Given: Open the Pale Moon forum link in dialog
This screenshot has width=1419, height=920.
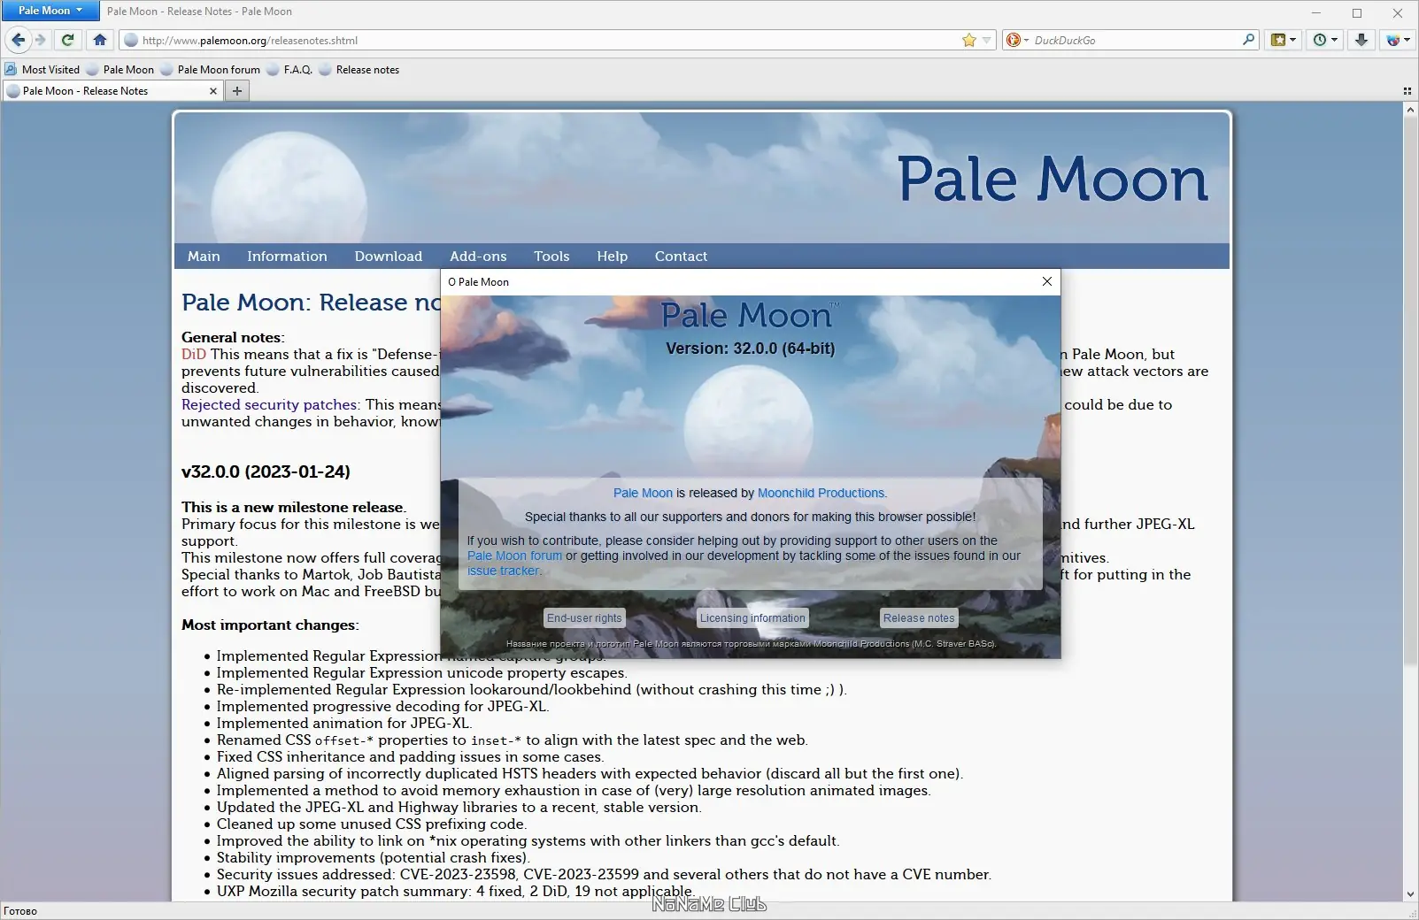Looking at the screenshot, I should [514, 556].
